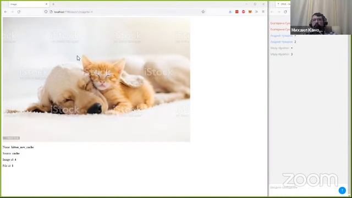Screen dimensions: 352x198
Task: Bookmark this page with the star icon
Action: 203,12
